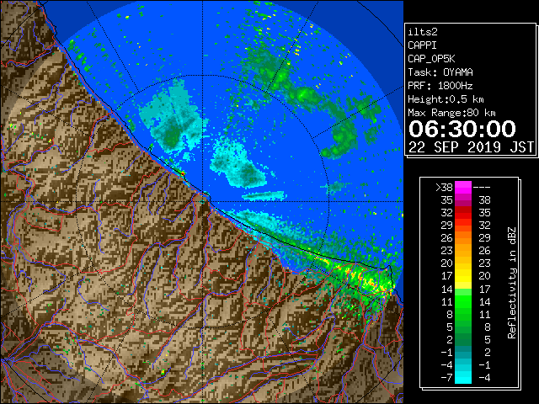This screenshot has width=539, height=404.
Task: Pick the bright yellow 17 dBZ legend band
Action: pos(463,276)
